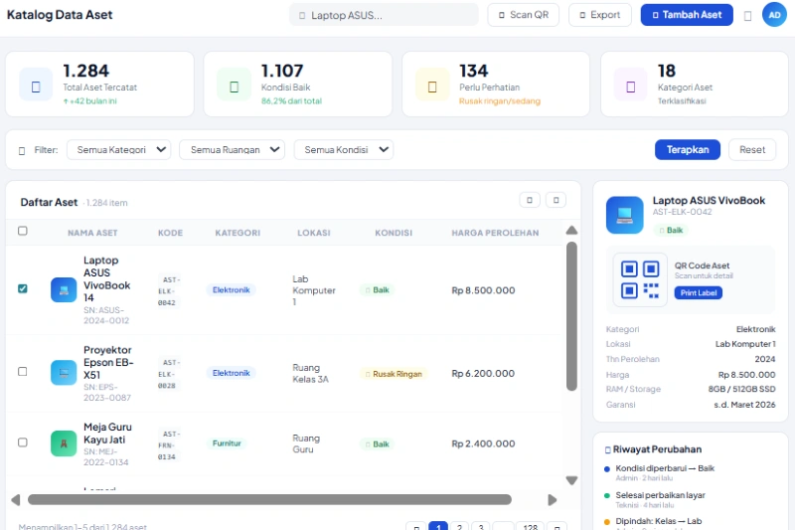
Task: Open the AD user avatar menu
Action: point(774,15)
